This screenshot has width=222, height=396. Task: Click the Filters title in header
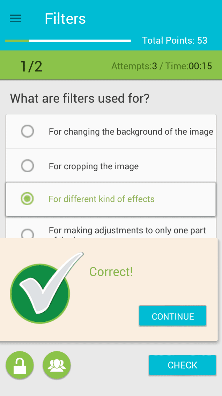coord(65,19)
